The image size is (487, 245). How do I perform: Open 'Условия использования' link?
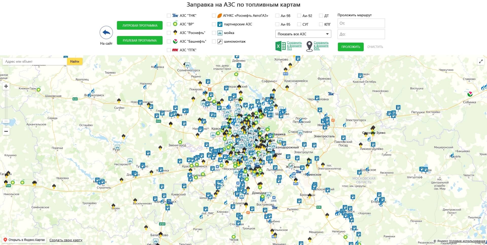[467, 241]
